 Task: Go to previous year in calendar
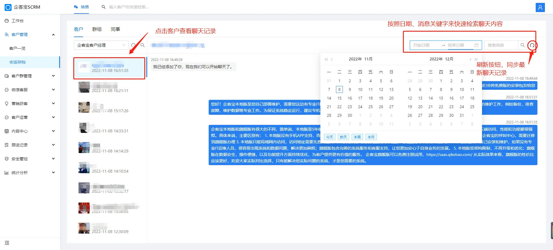click(326, 59)
